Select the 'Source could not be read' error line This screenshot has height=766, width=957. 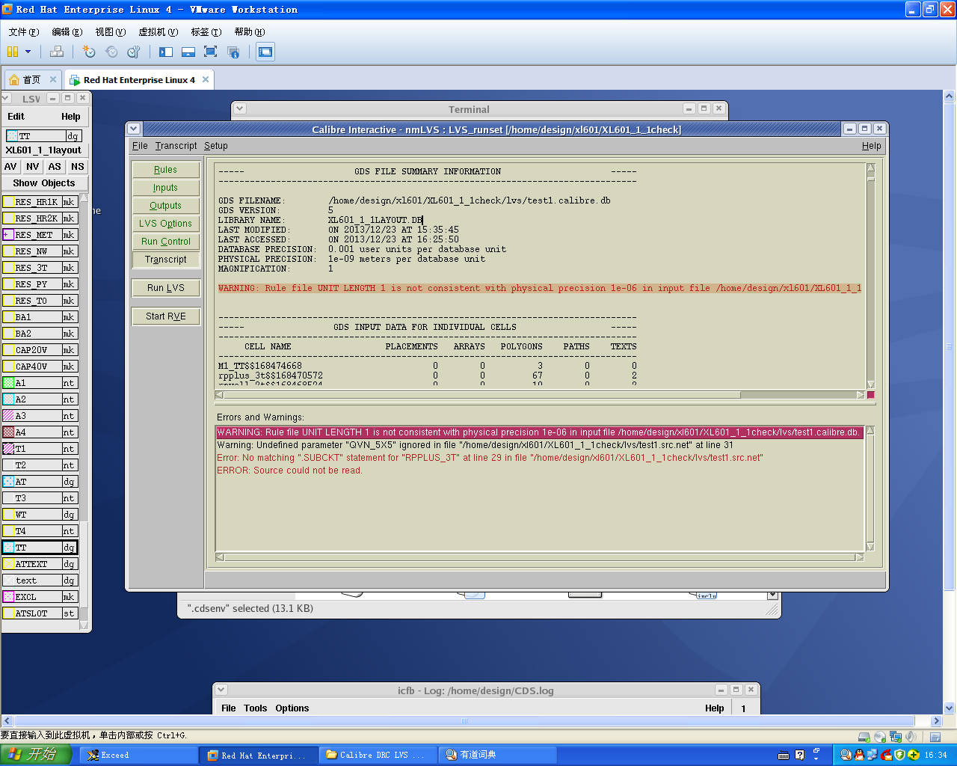(289, 471)
